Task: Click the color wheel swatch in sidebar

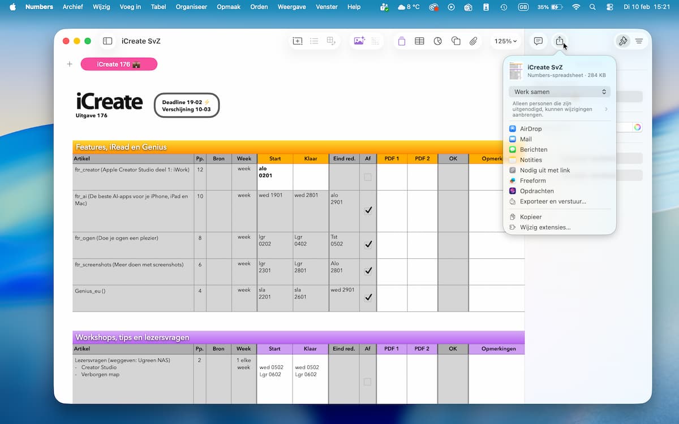Action: [637, 127]
